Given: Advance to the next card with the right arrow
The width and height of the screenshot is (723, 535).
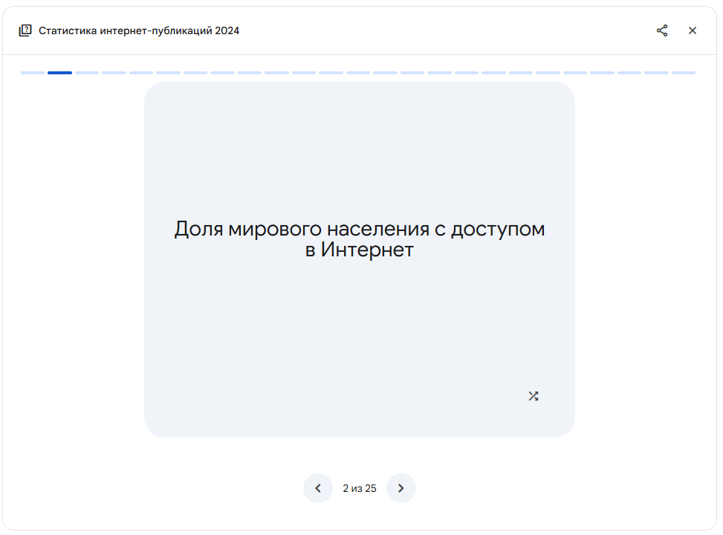Looking at the screenshot, I should pyautogui.click(x=401, y=488).
